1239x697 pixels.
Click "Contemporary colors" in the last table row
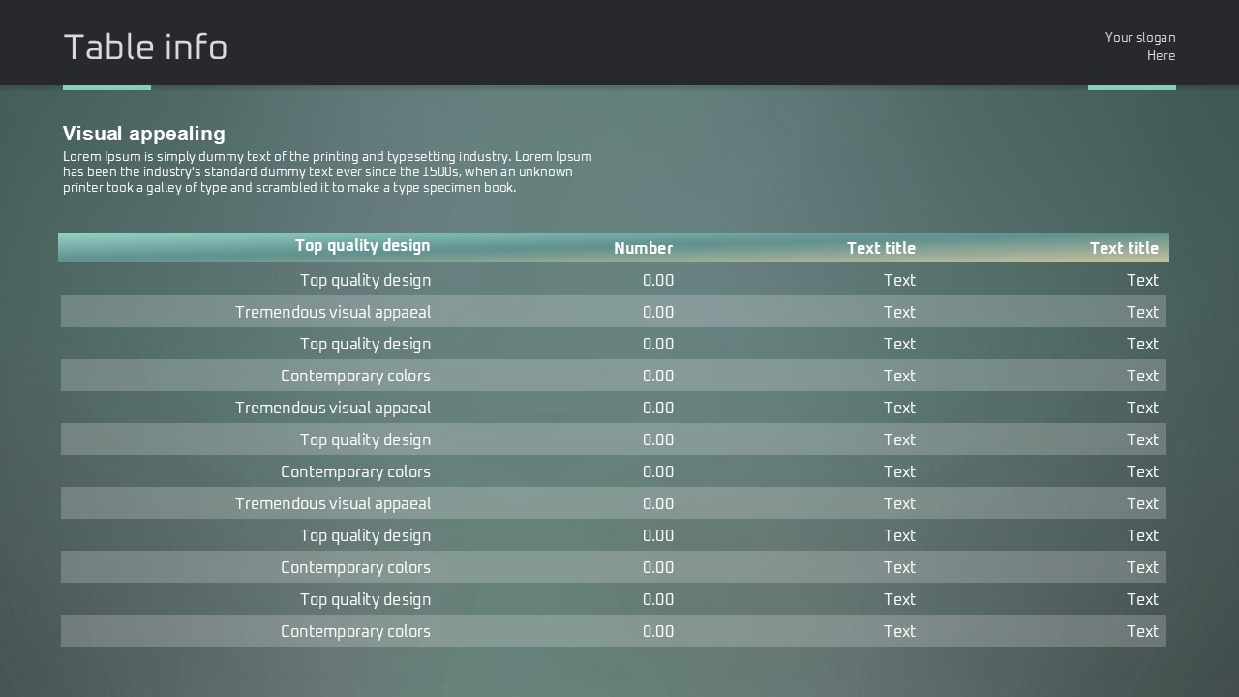[355, 631]
